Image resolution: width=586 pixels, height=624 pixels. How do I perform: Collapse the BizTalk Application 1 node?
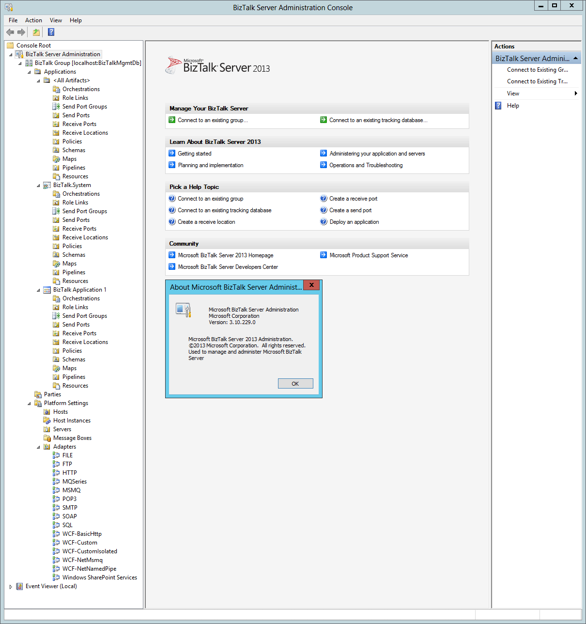[x=38, y=290]
